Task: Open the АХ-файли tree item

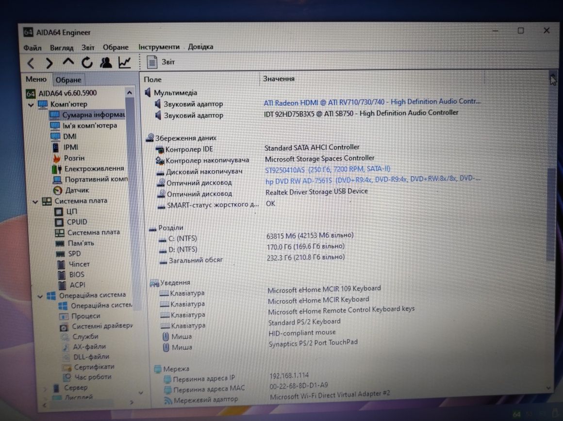Action: click(x=84, y=347)
